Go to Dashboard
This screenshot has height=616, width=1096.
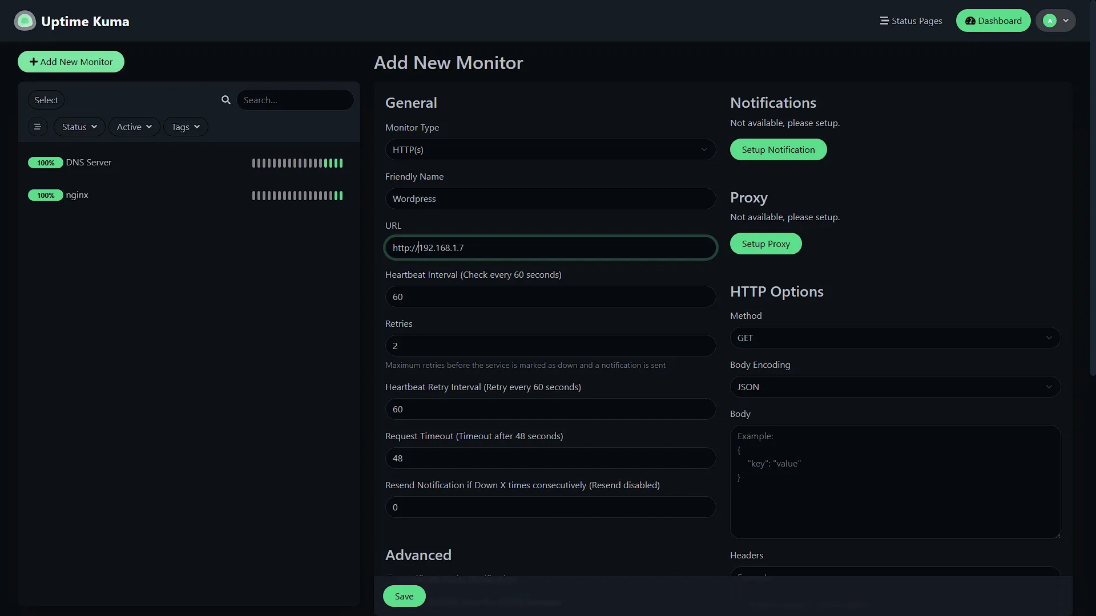point(993,21)
